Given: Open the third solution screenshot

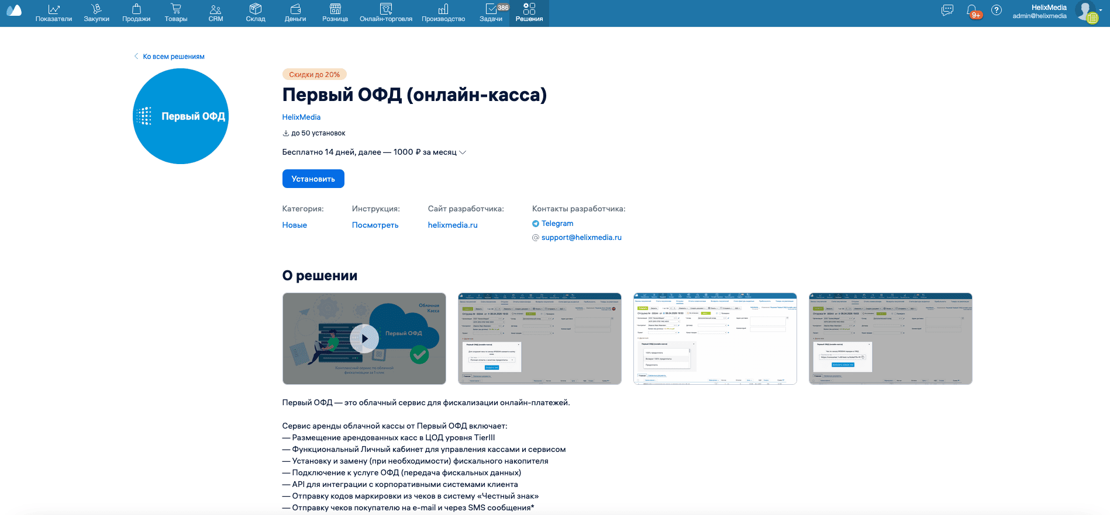Looking at the screenshot, I should coord(715,339).
